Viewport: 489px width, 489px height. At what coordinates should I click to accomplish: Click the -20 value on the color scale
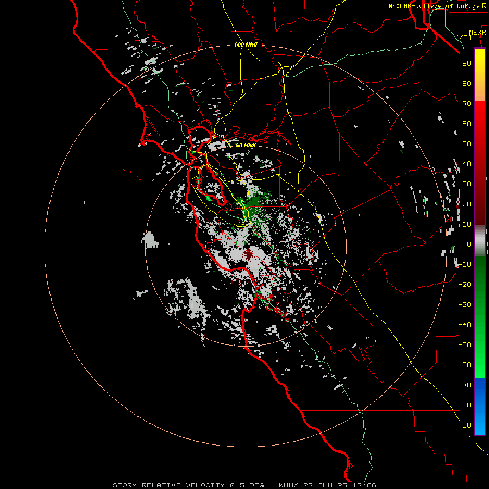tap(465, 285)
